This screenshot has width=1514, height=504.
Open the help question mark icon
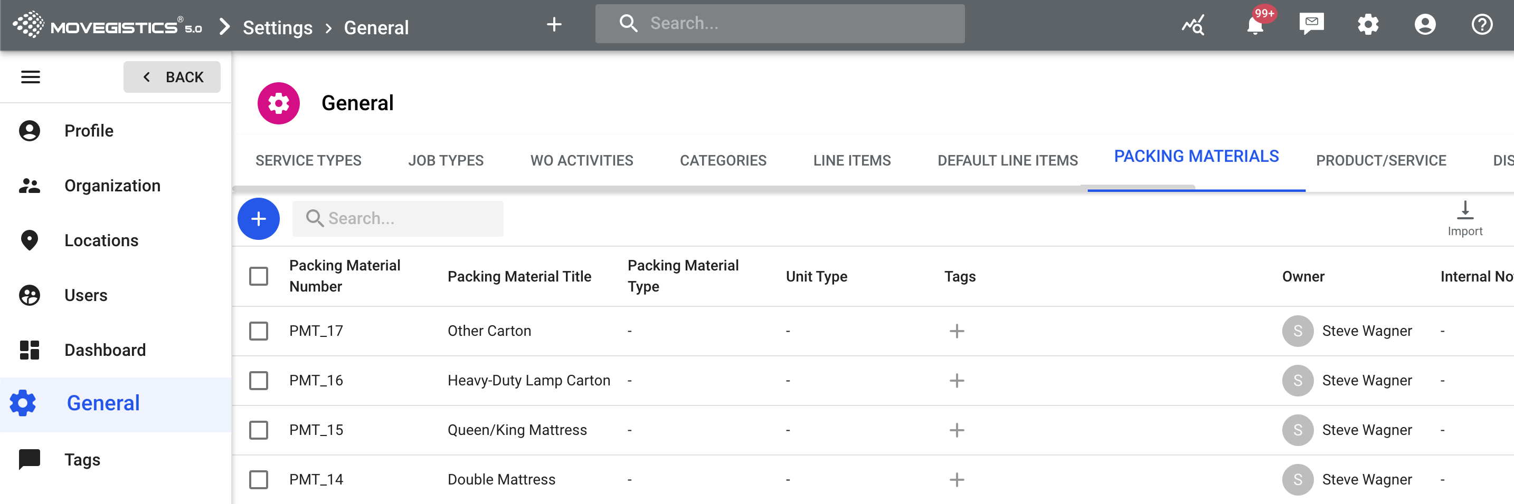(x=1482, y=25)
